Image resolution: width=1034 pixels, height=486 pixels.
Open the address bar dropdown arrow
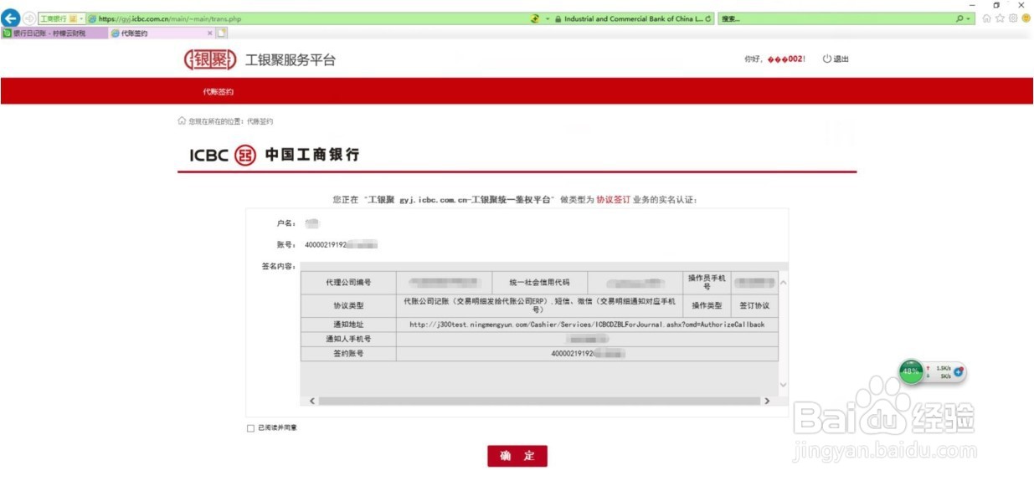(x=548, y=18)
